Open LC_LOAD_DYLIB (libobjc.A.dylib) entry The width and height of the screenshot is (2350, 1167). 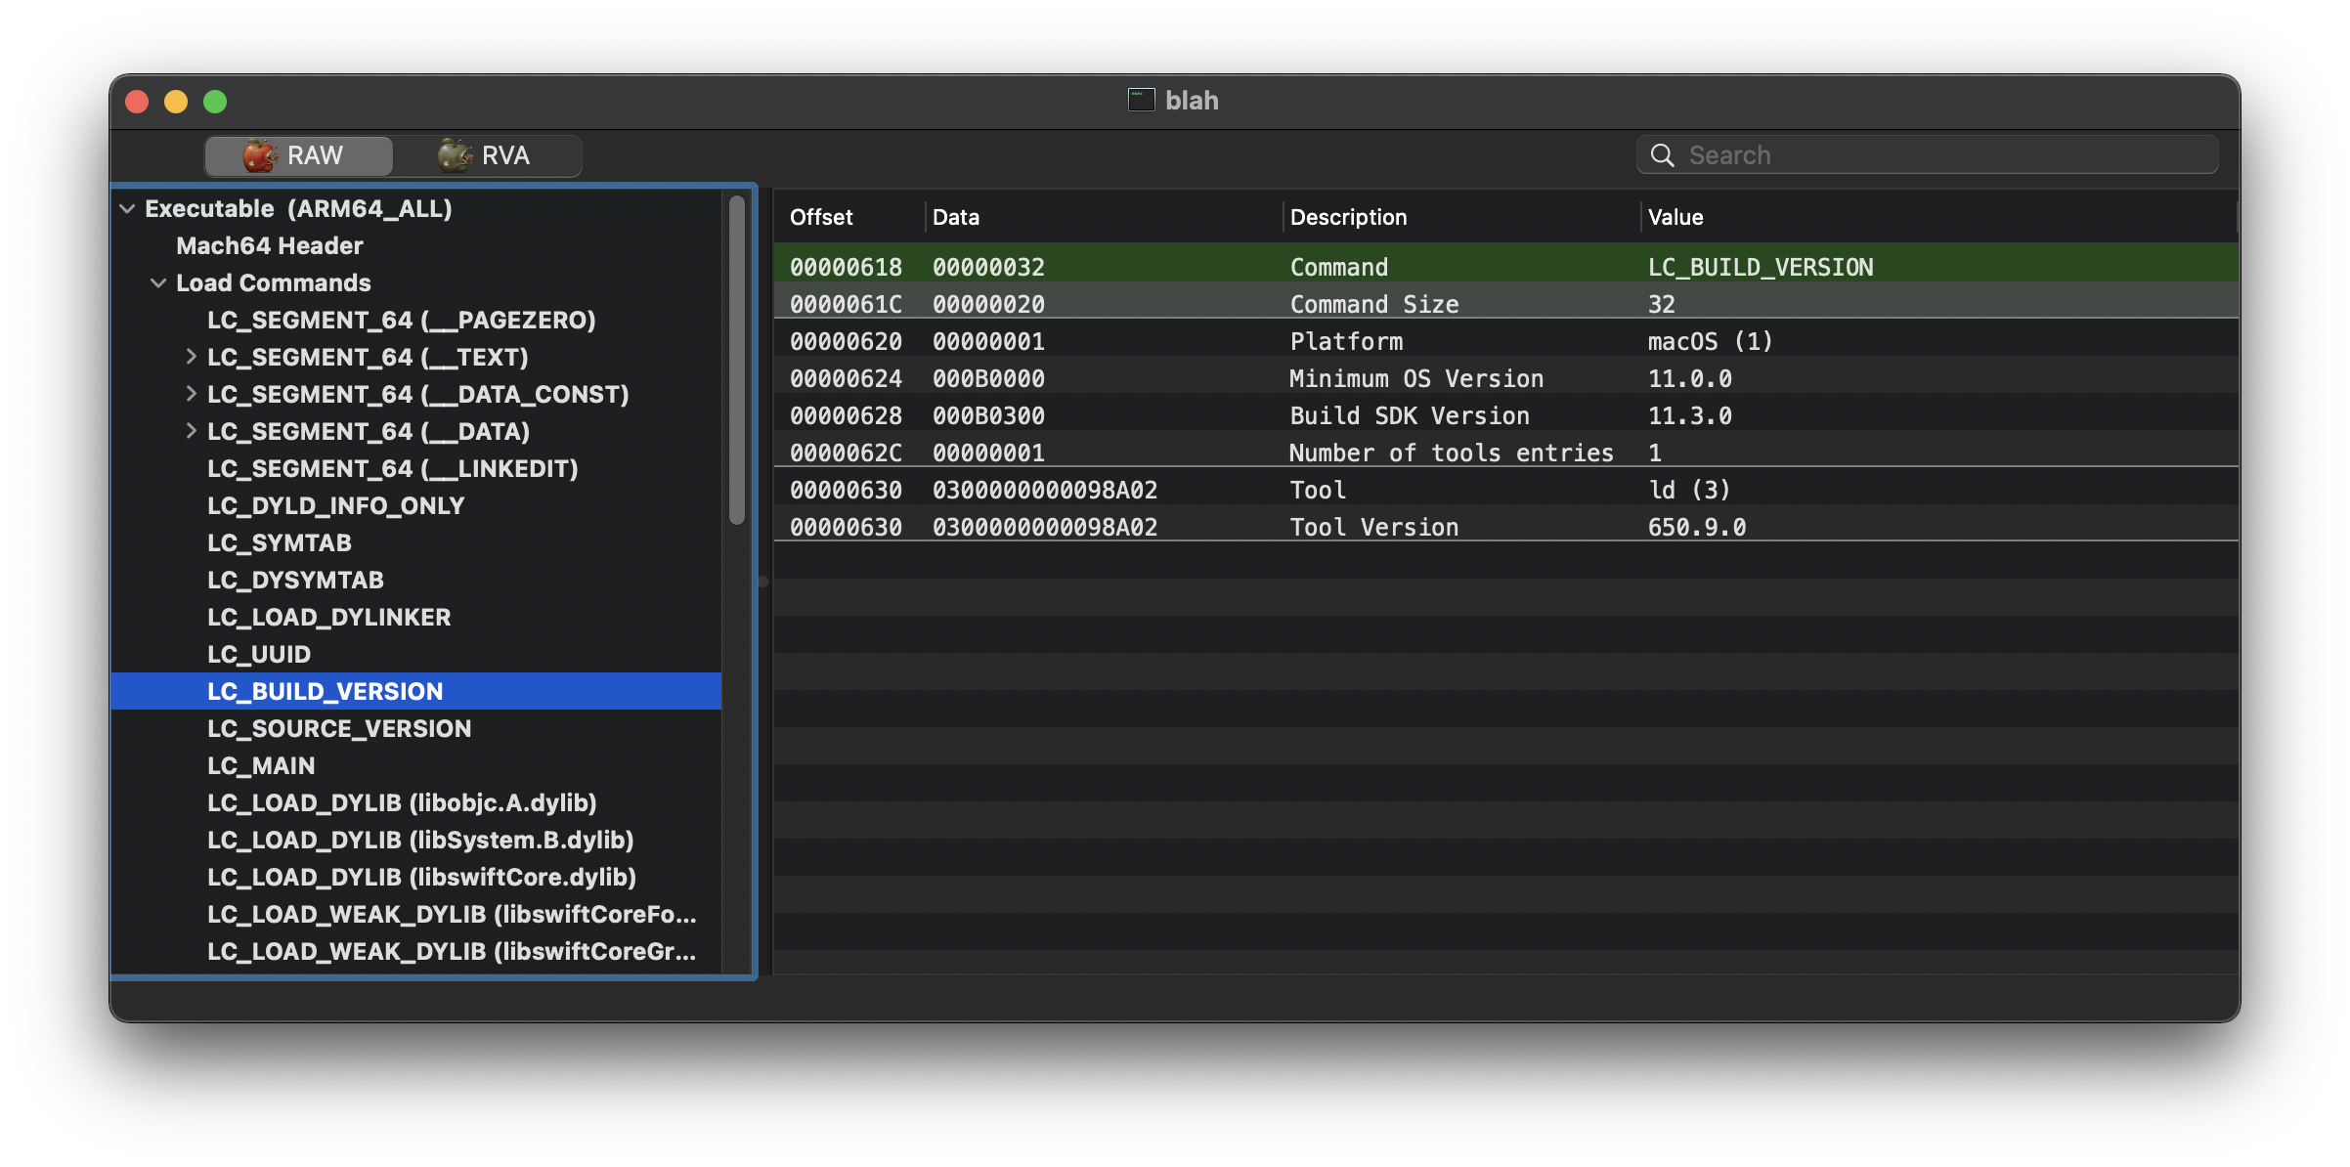point(402,803)
